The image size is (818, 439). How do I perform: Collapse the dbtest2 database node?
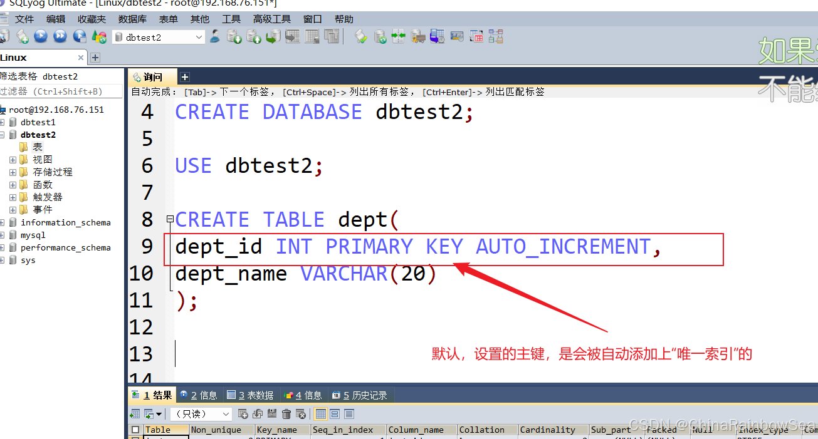click(3, 135)
